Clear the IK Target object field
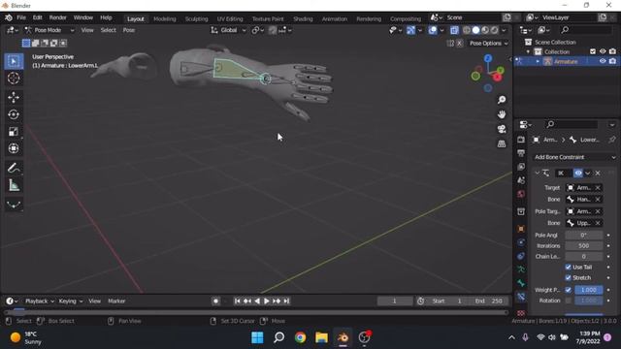The height and width of the screenshot is (349, 621). 598,188
